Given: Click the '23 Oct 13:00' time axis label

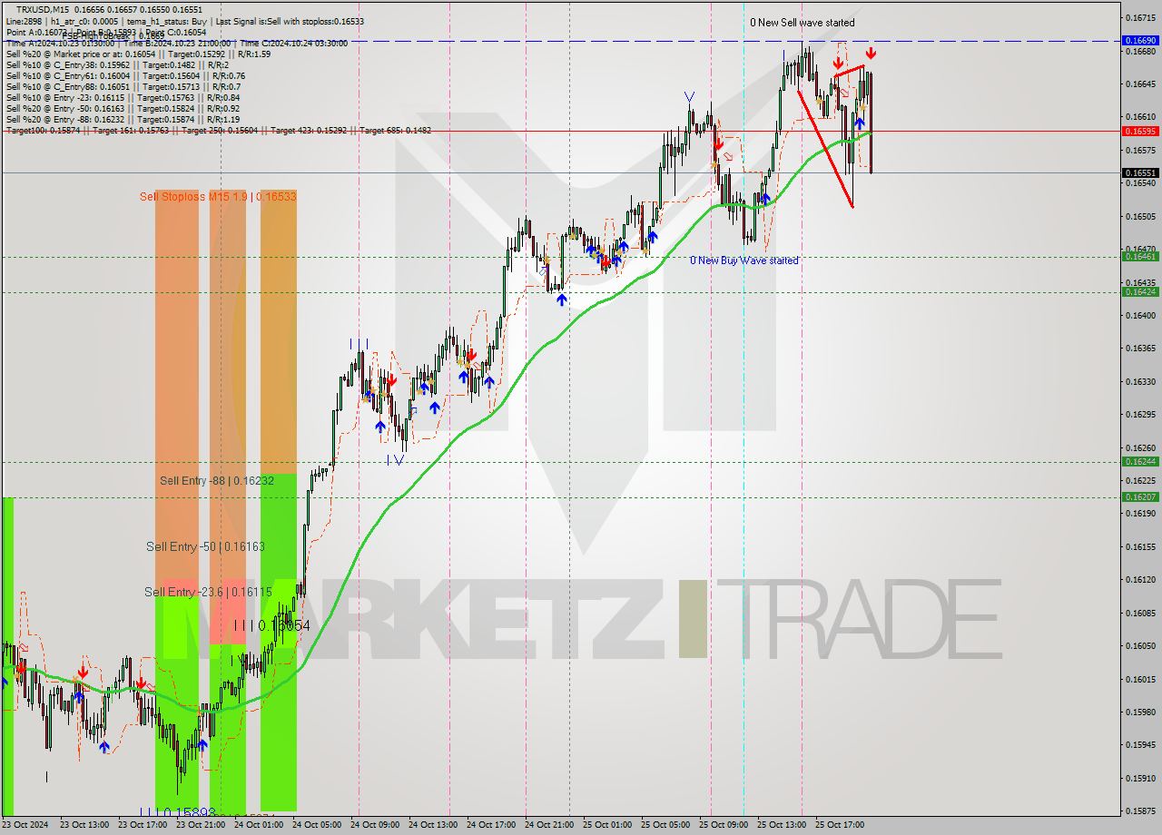Looking at the screenshot, I should [x=84, y=825].
